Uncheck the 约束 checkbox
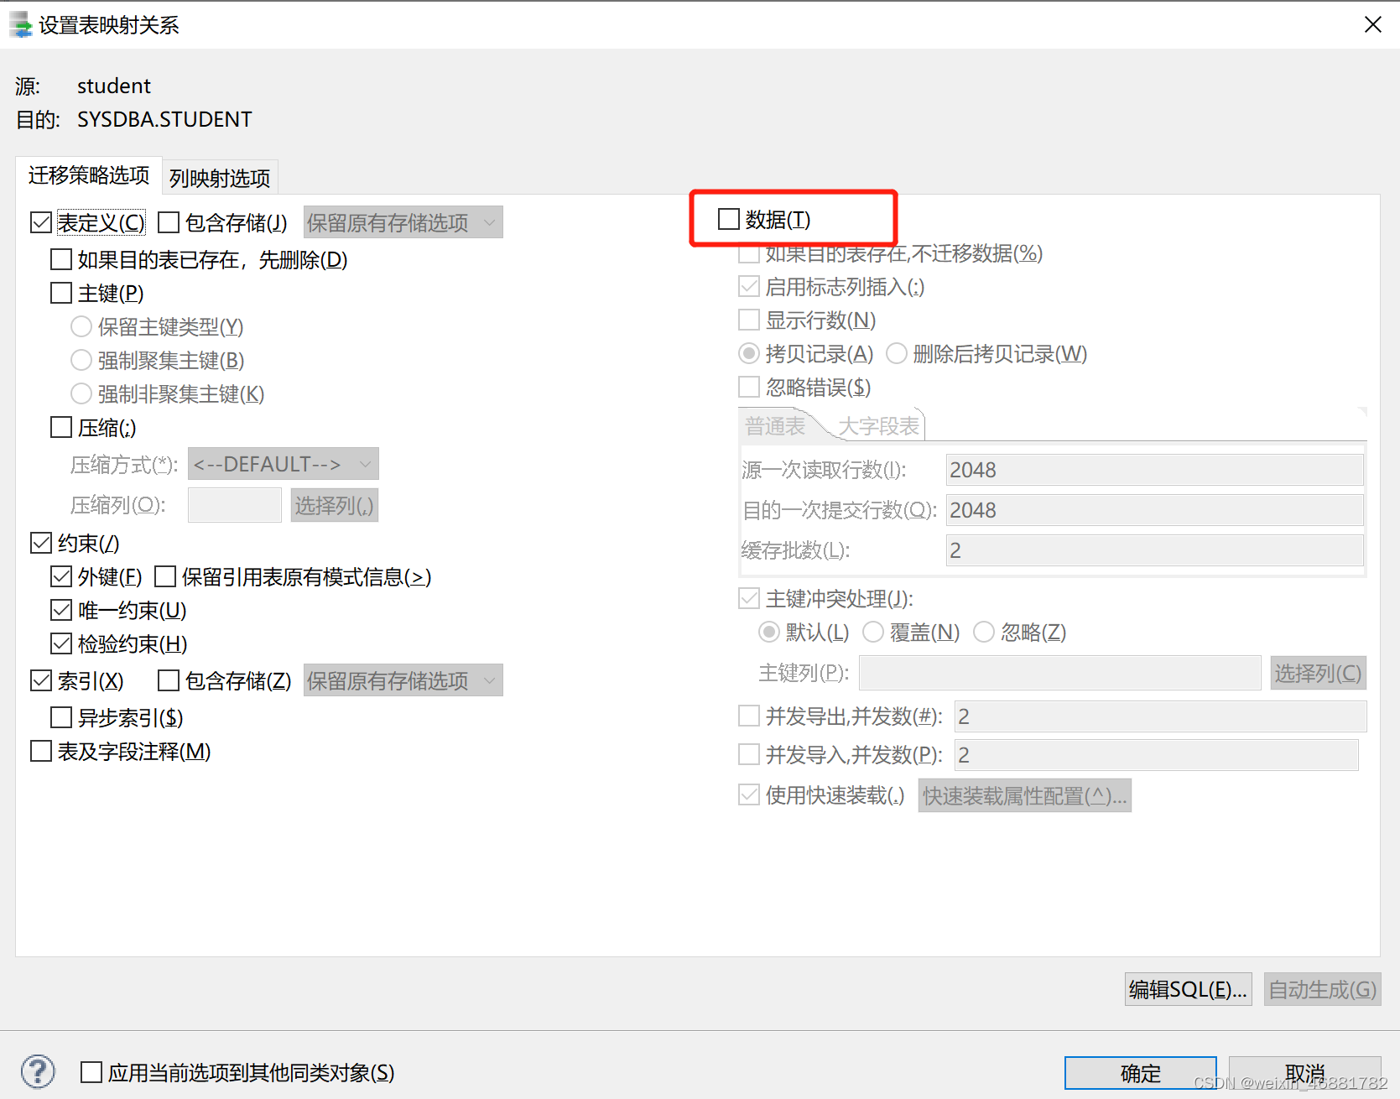Image resolution: width=1400 pixels, height=1099 pixels. pyautogui.click(x=41, y=543)
